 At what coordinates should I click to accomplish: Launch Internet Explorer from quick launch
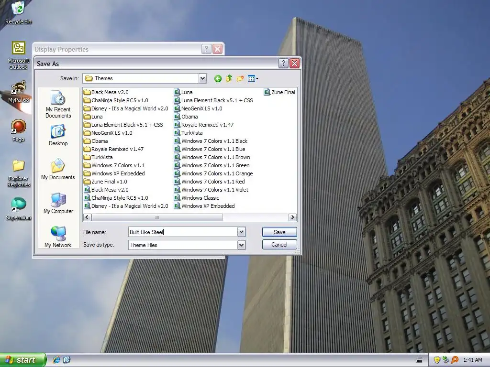pos(56,360)
